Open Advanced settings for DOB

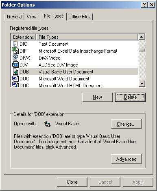(x=126, y=159)
